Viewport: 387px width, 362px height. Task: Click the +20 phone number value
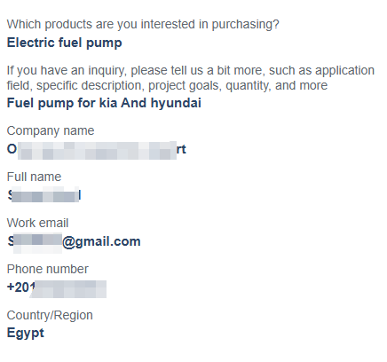57,287
